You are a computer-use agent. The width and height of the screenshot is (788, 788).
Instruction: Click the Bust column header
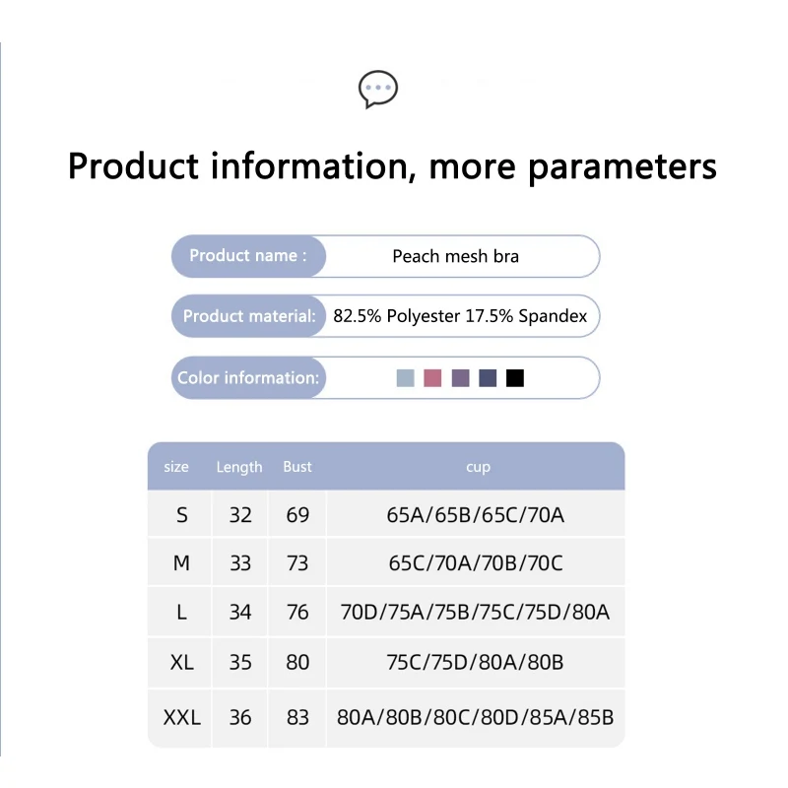pyautogui.click(x=297, y=467)
